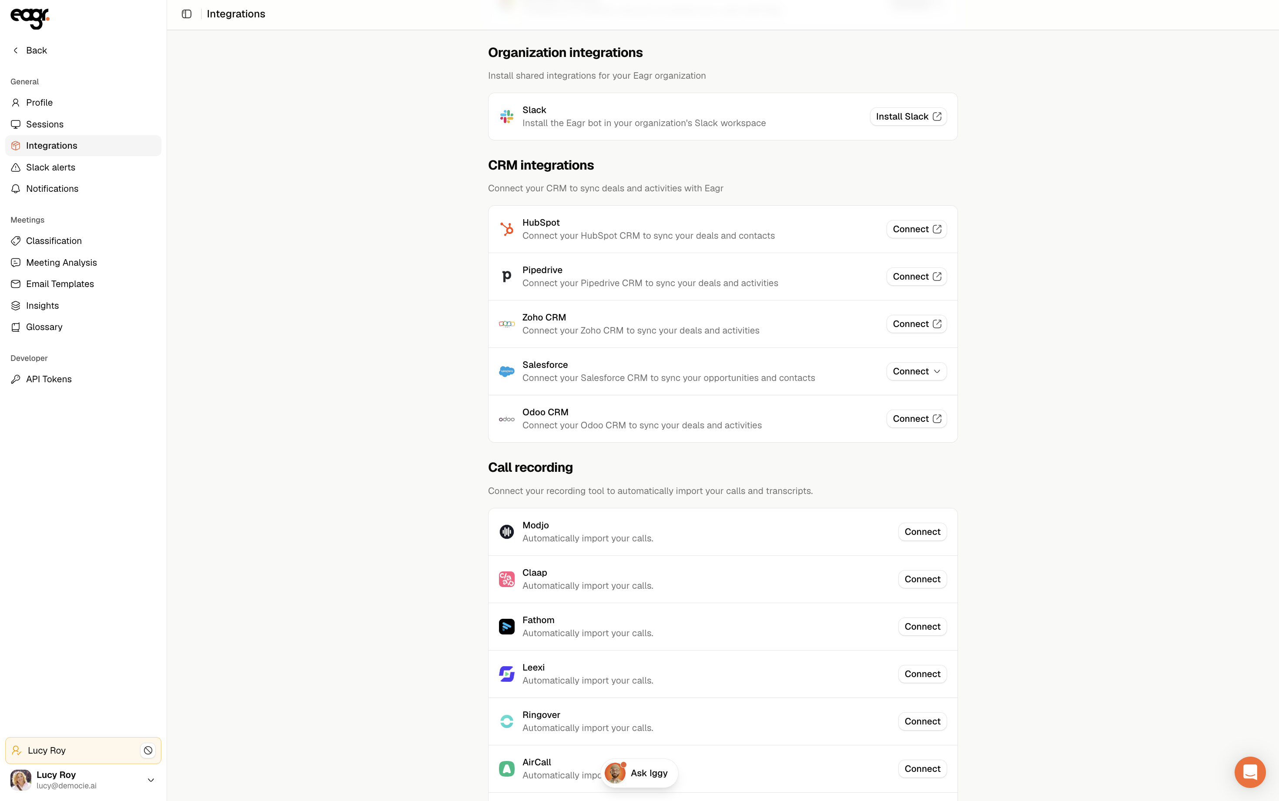
Task: Connect Odoo CRM
Action: (916, 418)
